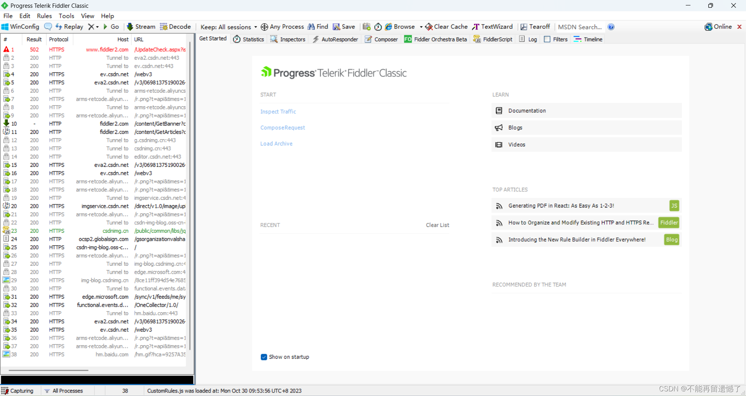Open the Help menu

click(x=108, y=16)
